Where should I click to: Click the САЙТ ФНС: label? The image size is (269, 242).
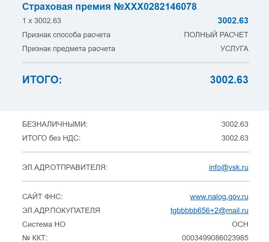(42, 197)
